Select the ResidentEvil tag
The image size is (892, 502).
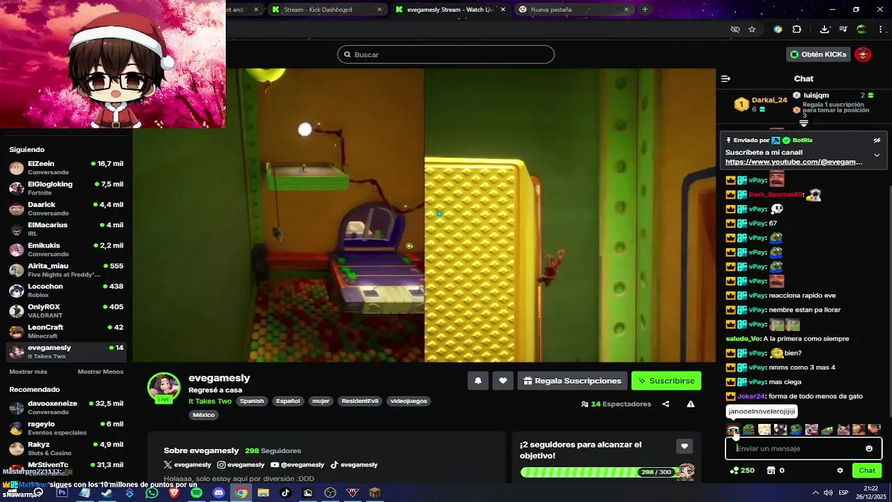360,401
